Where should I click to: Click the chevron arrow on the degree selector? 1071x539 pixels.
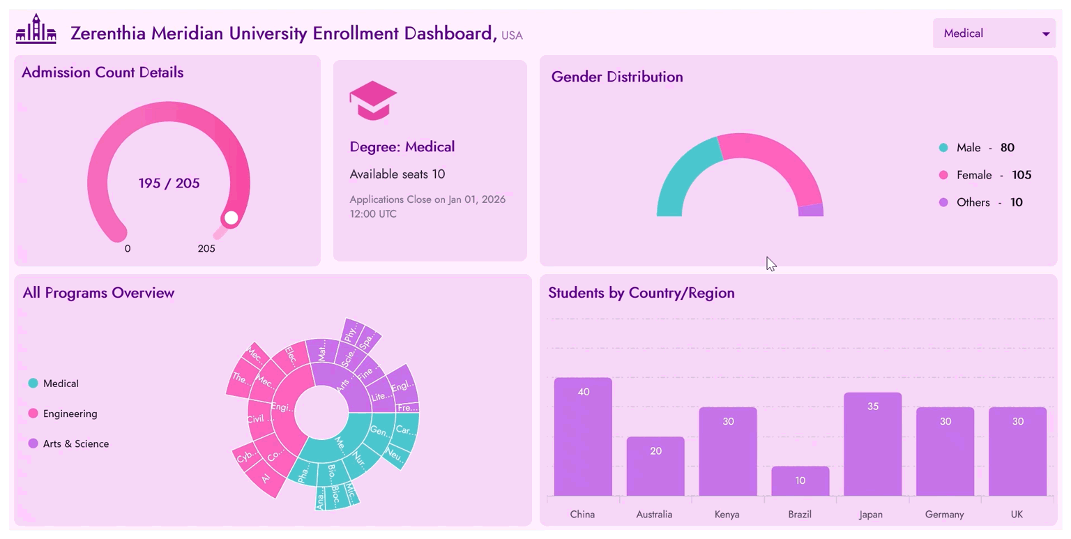click(x=1045, y=33)
